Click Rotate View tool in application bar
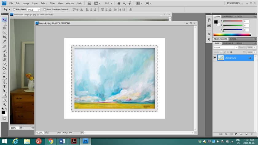258x145 pixels. (x=130, y=3)
